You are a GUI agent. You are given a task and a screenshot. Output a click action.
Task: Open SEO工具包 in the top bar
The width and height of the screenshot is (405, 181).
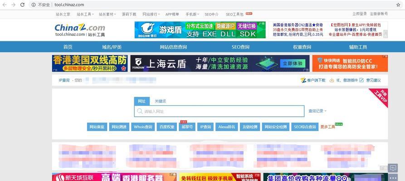[x=234, y=14]
